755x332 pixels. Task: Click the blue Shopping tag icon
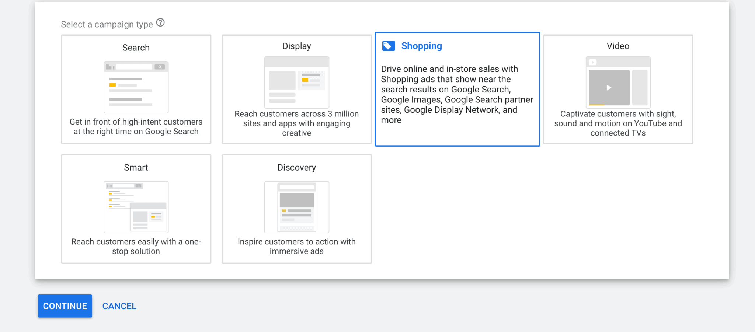pyautogui.click(x=389, y=46)
